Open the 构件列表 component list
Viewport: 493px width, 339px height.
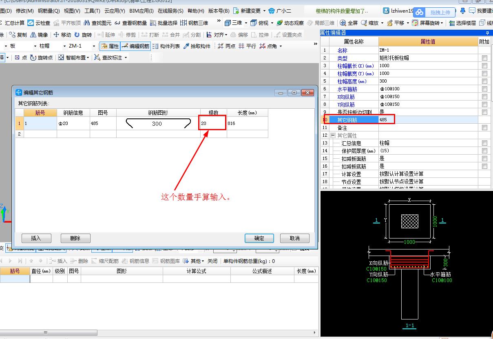tap(166, 46)
